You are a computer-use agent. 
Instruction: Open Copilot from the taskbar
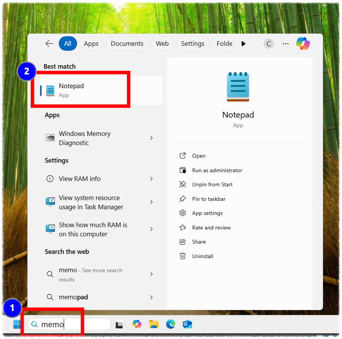pyautogui.click(x=137, y=324)
